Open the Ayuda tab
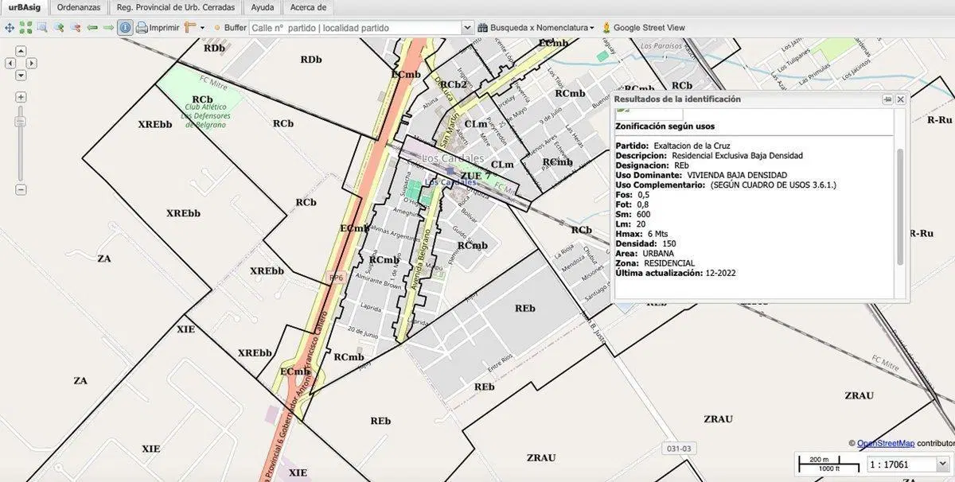Viewport: 955px width, 482px height. [x=262, y=7]
